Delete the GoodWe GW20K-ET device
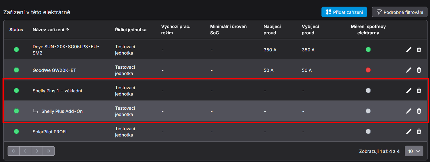The height and width of the screenshot is (162, 430). pyautogui.click(x=419, y=70)
